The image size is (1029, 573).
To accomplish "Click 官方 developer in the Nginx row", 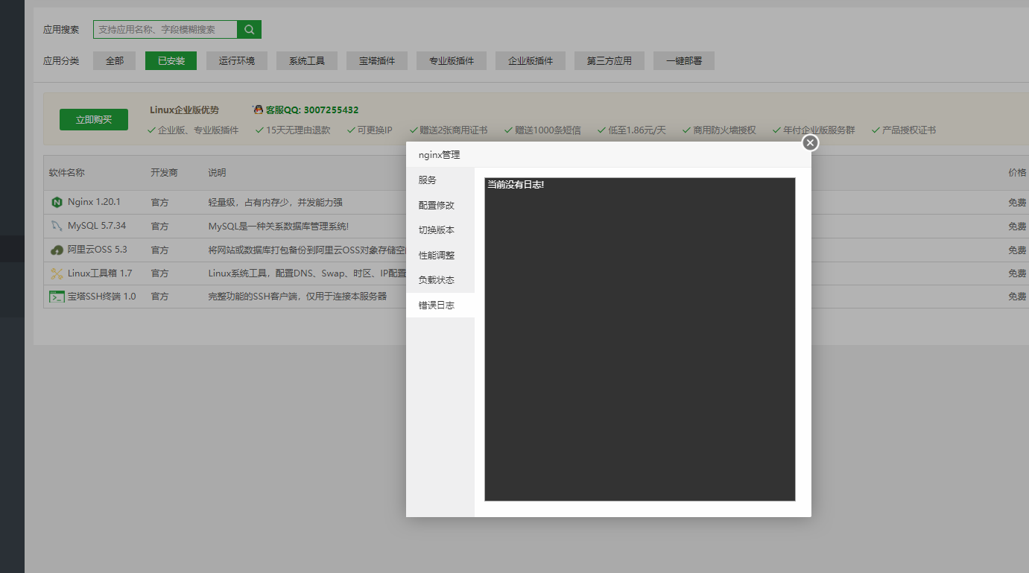I will coord(159,202).
